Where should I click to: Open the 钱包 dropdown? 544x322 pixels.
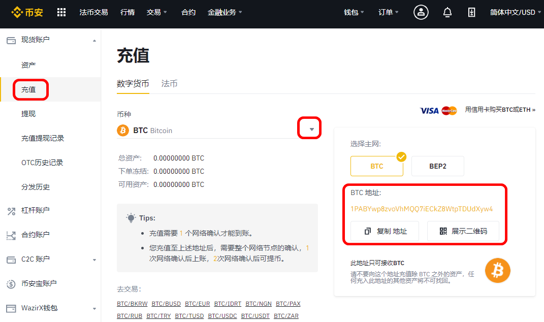click(354, 12)
